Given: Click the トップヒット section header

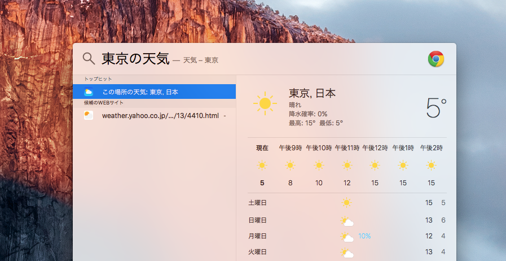Looking at the screenshot, I should [98, 79].
